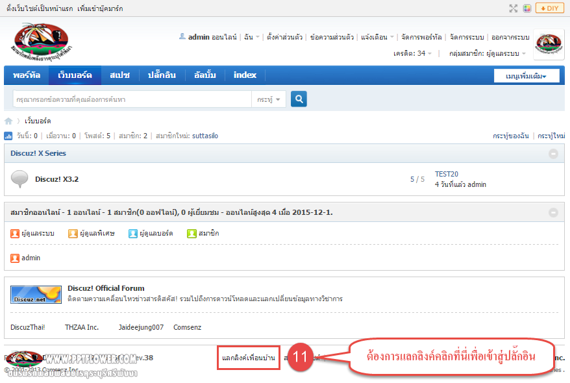Click the admin username link in header

click(x=199, y=37)
